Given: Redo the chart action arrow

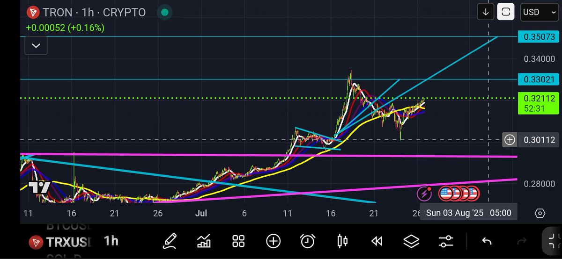Looking at the screenshot, I should tap(521, 241).
